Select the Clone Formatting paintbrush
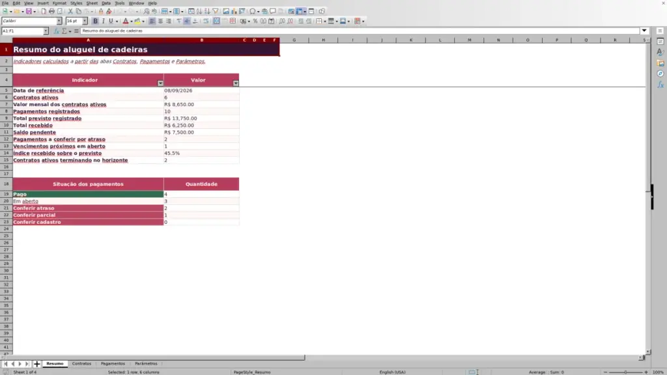This screenshot has width=667, height=375. point(101,11)
